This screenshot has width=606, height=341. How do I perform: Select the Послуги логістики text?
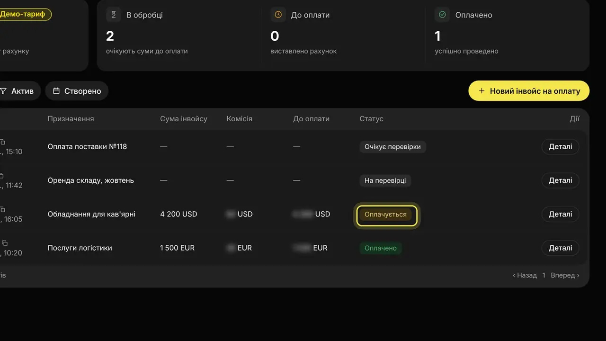coord(80,248)
